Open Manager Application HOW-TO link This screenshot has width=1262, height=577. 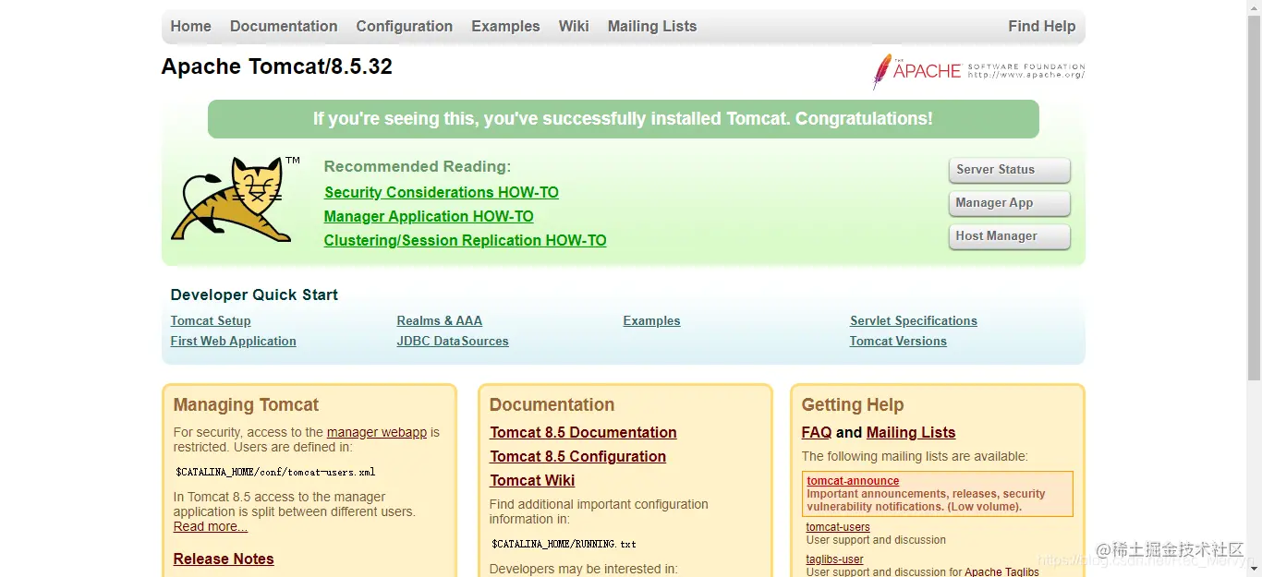pyautogui.click(x=429, y=216)
